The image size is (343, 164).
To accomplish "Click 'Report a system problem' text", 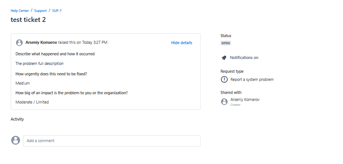I will [252, 79].
